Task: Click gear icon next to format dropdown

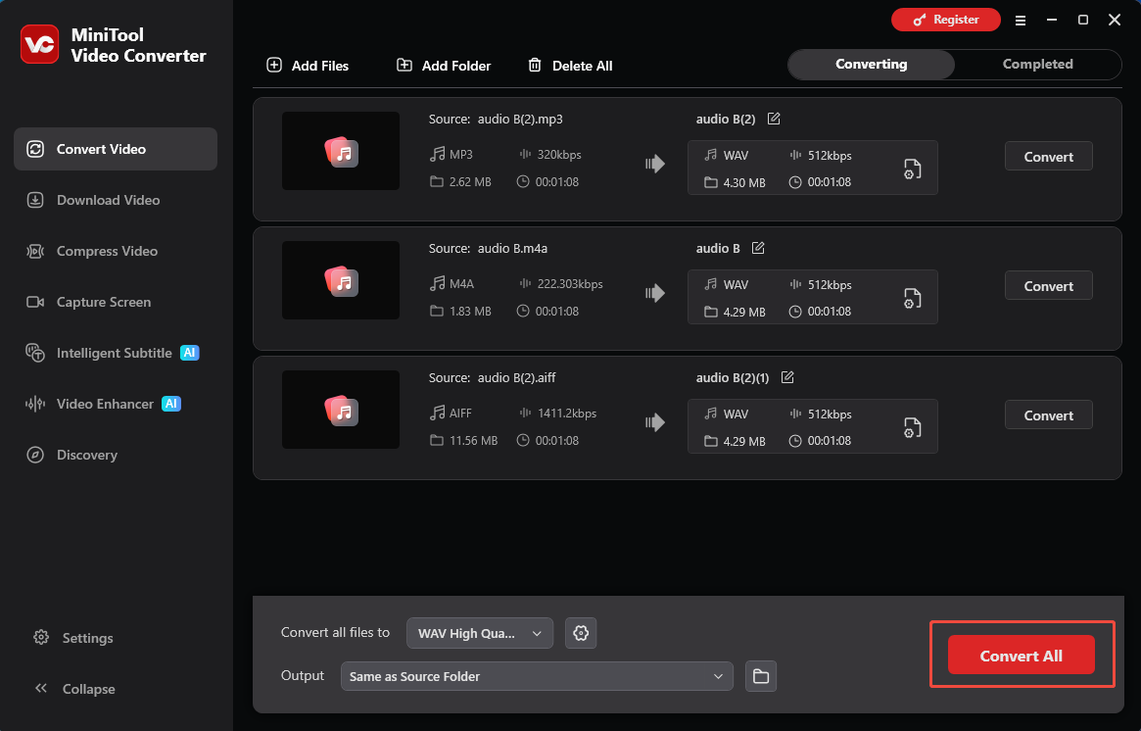Action: coord(581,633)
